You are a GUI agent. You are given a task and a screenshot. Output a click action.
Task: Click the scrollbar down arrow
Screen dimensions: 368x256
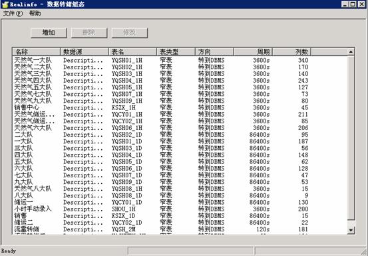tap(351, 230)
